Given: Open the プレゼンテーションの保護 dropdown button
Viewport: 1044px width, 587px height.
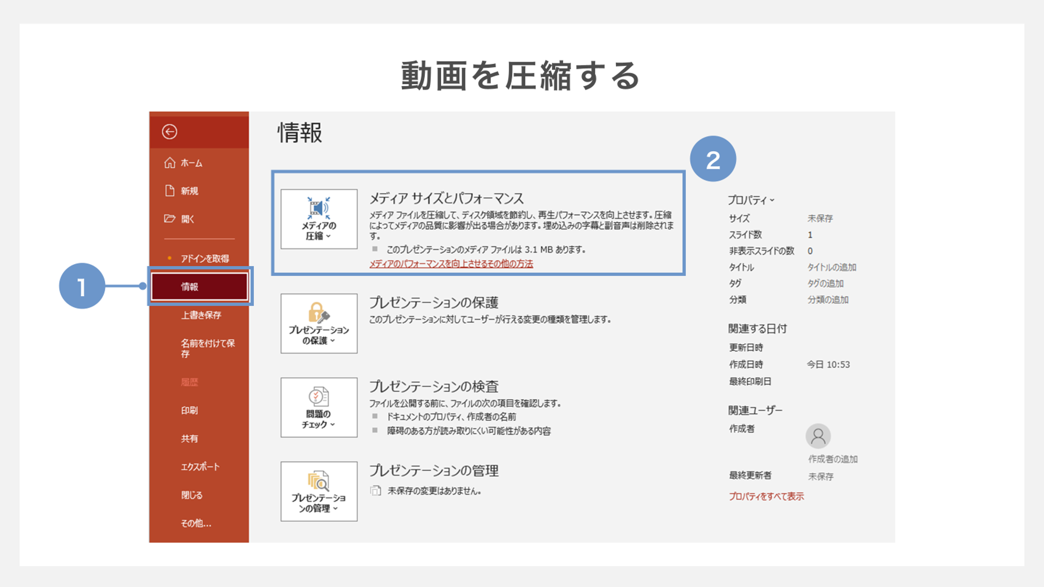Looking at the screenshot, I should pos(319,323).
